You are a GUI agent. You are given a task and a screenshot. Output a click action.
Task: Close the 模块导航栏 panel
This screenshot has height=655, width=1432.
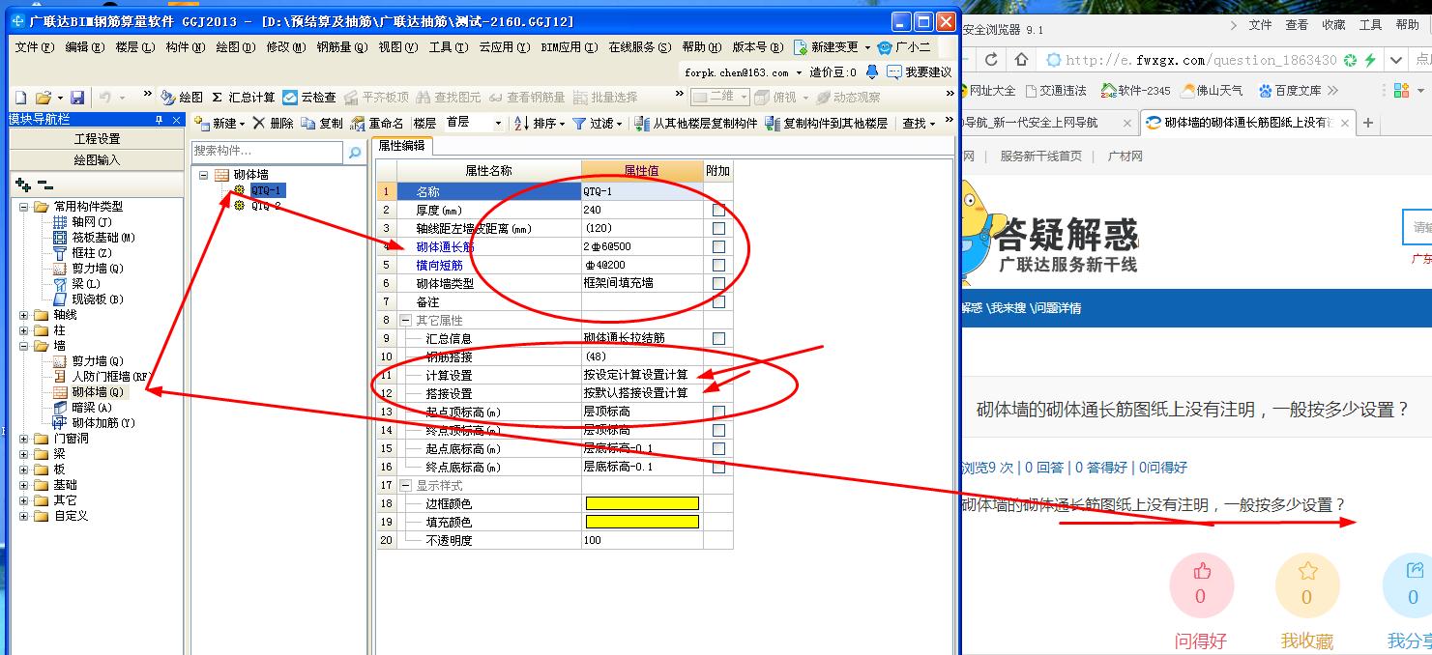[176, 120]
